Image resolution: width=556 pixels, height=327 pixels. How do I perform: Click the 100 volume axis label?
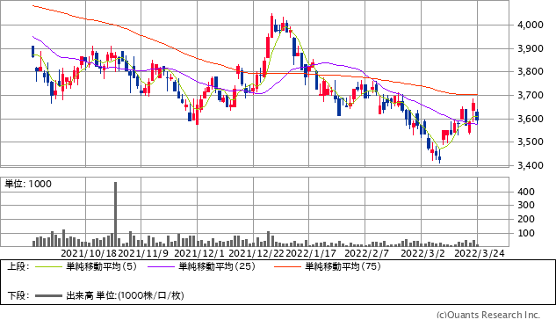click(x=526, y=233)
